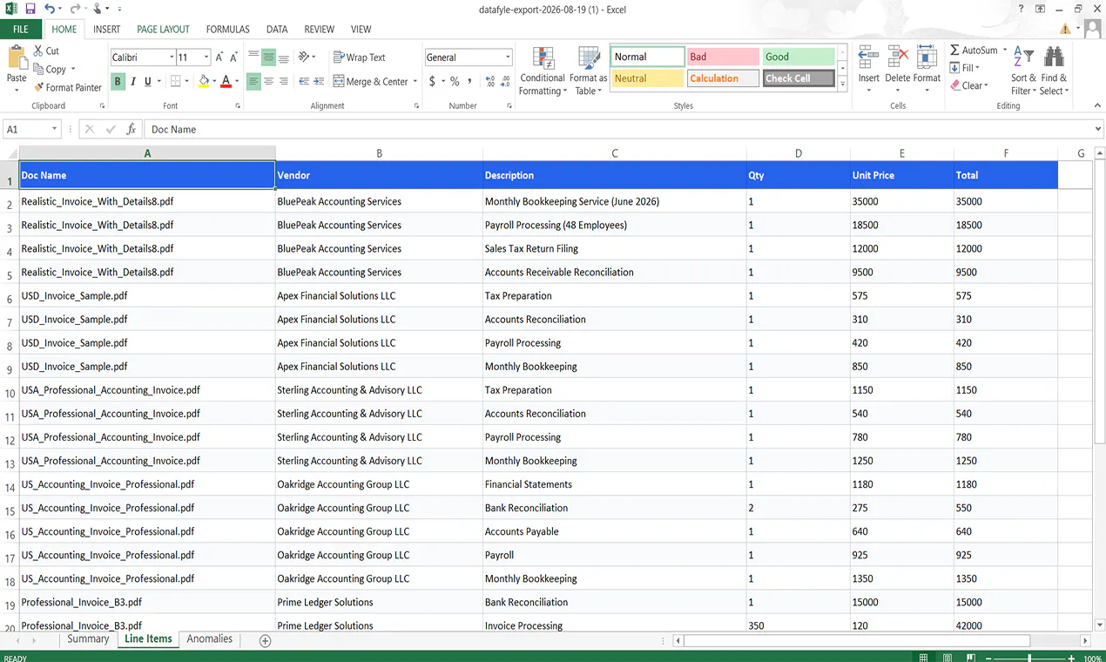Click the Decrease Decimal icon
1106x662 pixels.
coord(506,82)
